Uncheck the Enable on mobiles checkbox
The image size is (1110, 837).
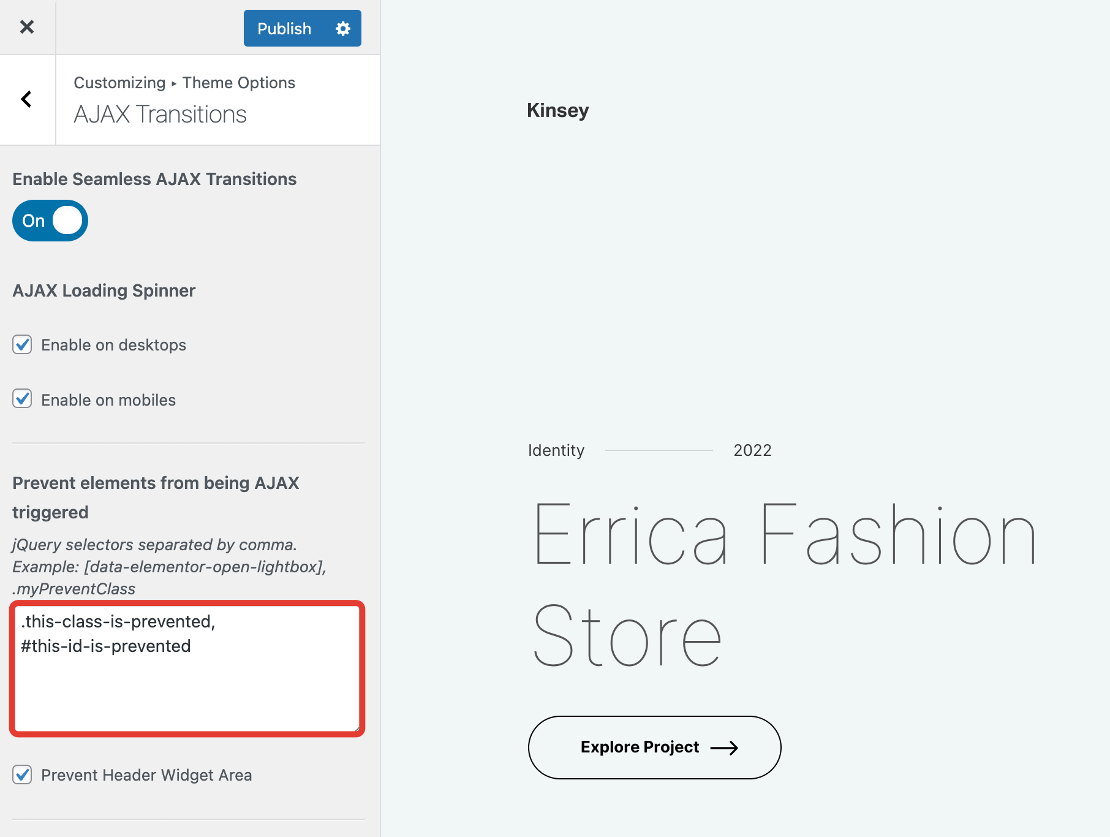pos(23,399)
